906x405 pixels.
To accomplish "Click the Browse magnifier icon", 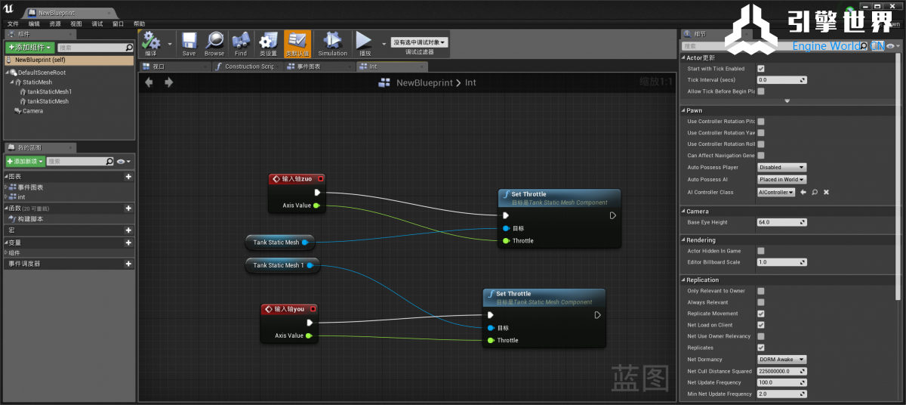I will click(x=214, y=41).
